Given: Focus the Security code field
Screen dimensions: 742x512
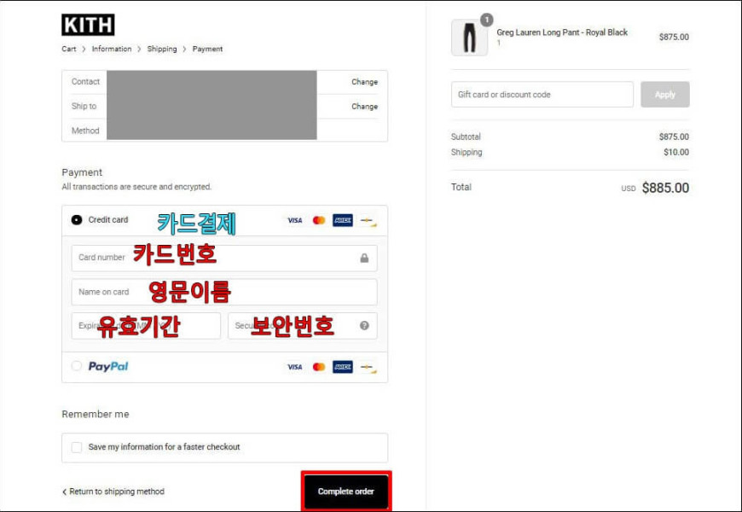Looking at the screenshot, I should [303, 325].
